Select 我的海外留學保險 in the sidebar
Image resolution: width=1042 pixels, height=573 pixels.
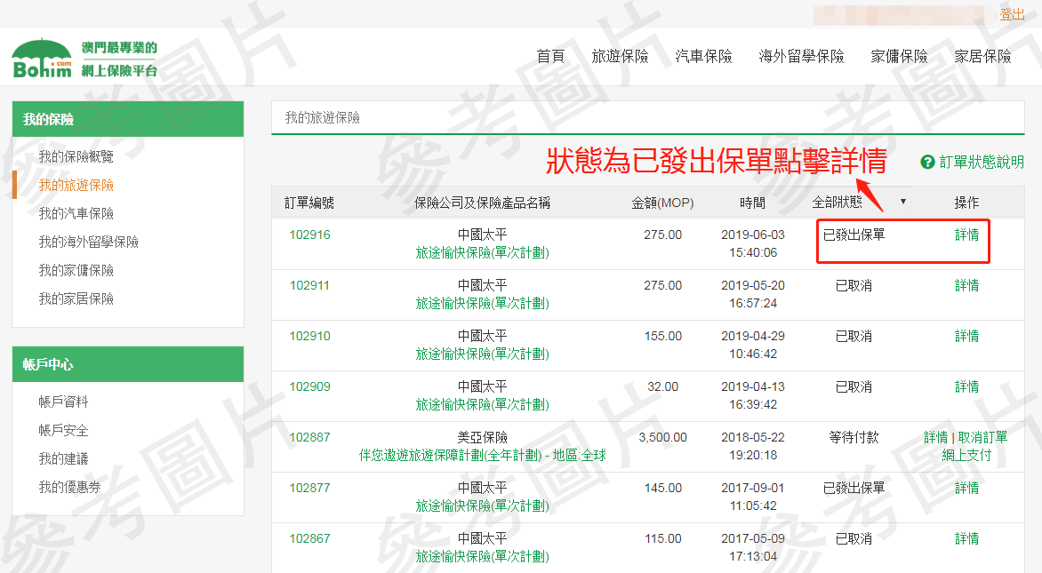(x=88, y=243)
